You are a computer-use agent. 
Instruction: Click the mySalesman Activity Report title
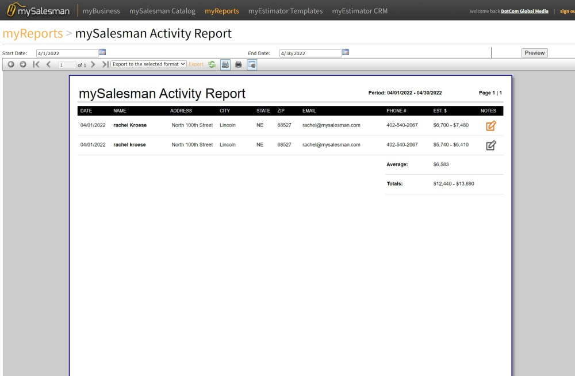(x=162, y=94)
